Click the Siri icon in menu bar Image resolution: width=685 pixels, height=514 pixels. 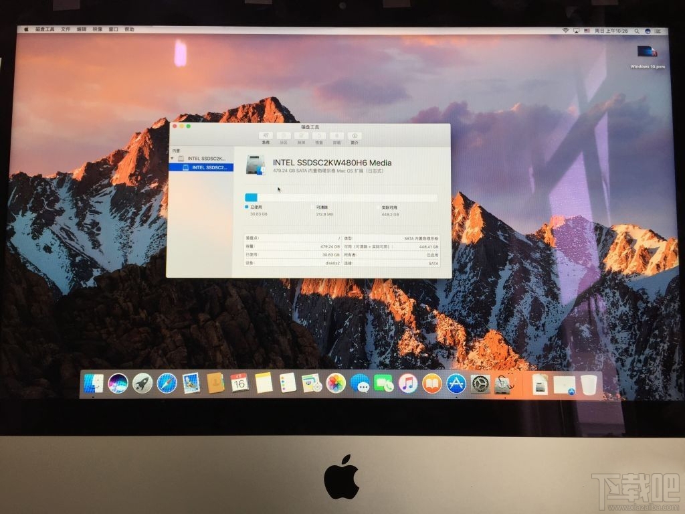(x=648, y=31)
